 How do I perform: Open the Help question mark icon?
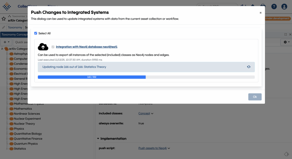[274, 7]
